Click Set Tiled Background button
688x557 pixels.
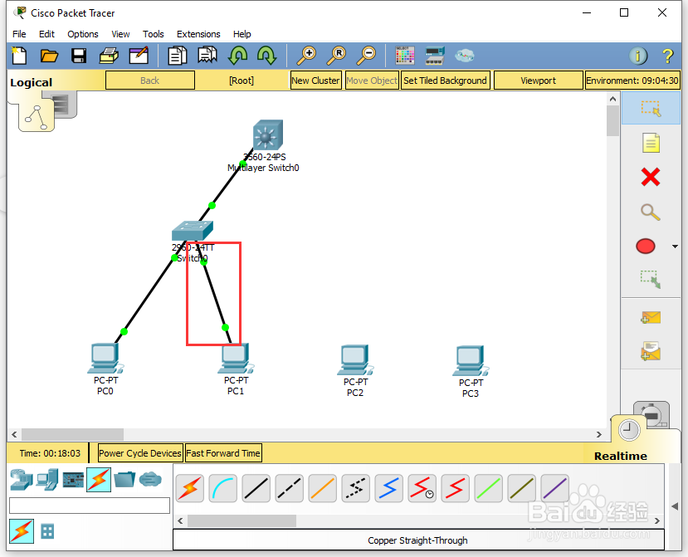pos(445,81)
